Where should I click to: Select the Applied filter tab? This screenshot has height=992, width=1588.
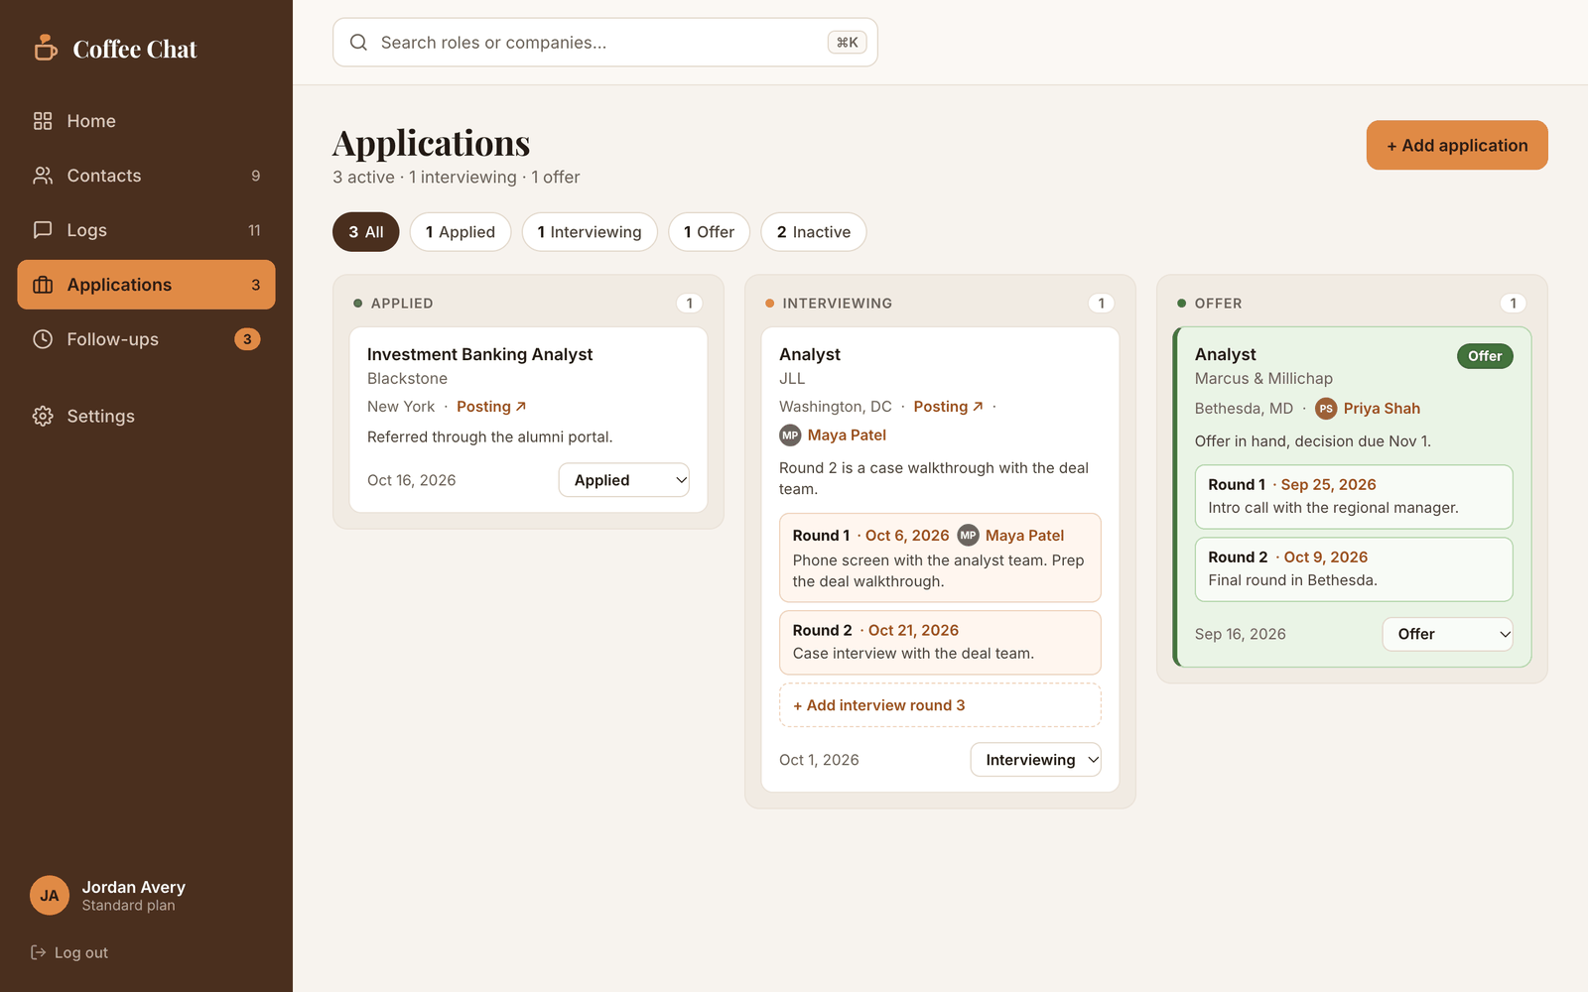click(x=461, y=232)
